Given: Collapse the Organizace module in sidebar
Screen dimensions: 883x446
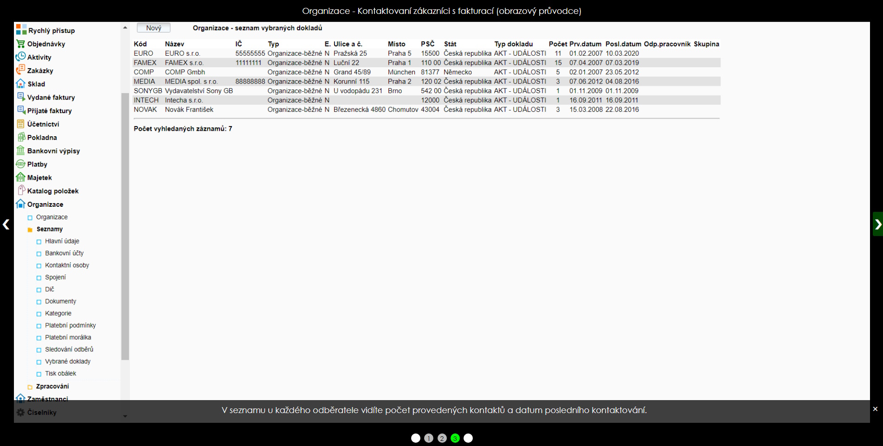Looking at the screenshot, I should [x=20, y=204].
